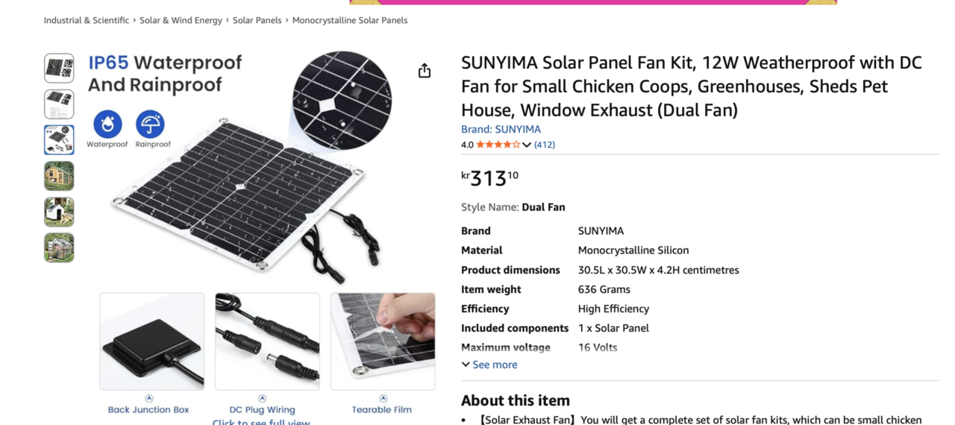Open Solar Panels breadcrumb category
The image size is (955, 425).
point(257,20)
